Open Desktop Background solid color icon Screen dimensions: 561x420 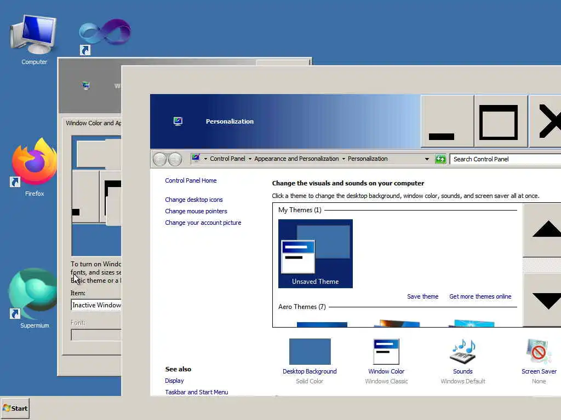(x=310, y=352)
